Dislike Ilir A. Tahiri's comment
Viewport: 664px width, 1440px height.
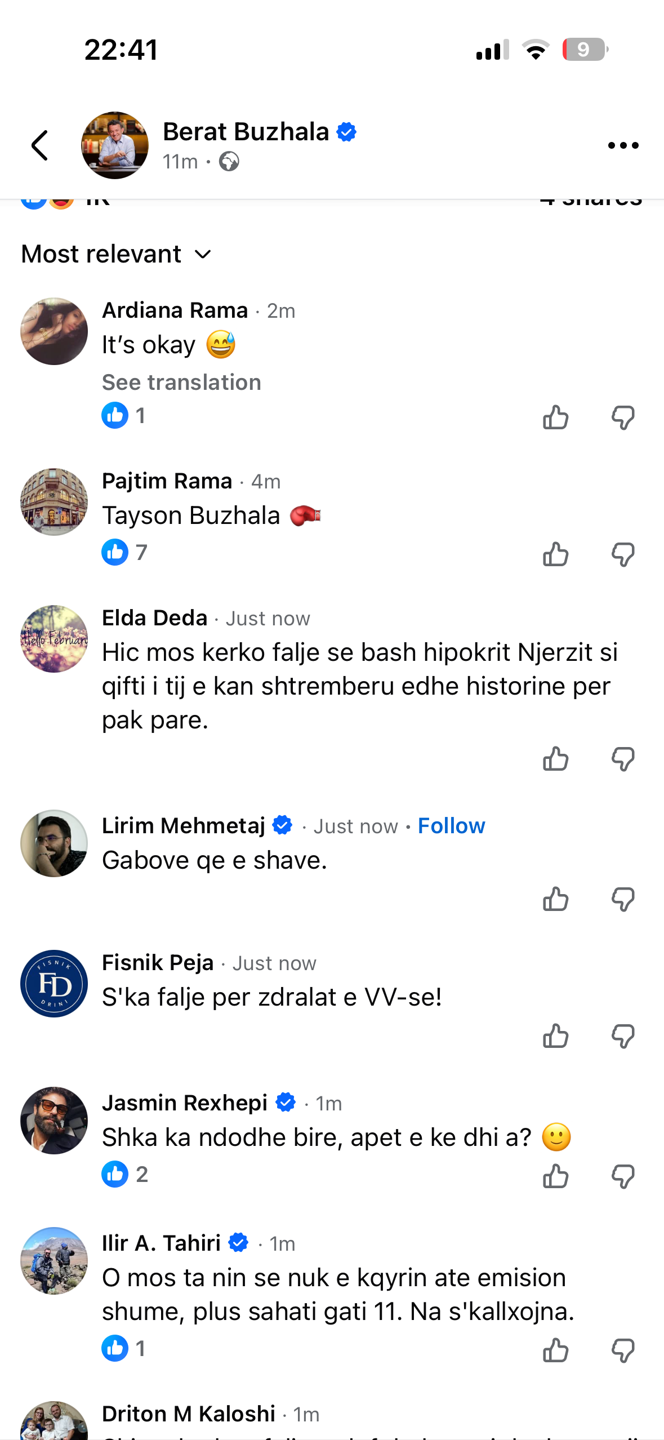pyautogui.click(x=623, y=1350)
